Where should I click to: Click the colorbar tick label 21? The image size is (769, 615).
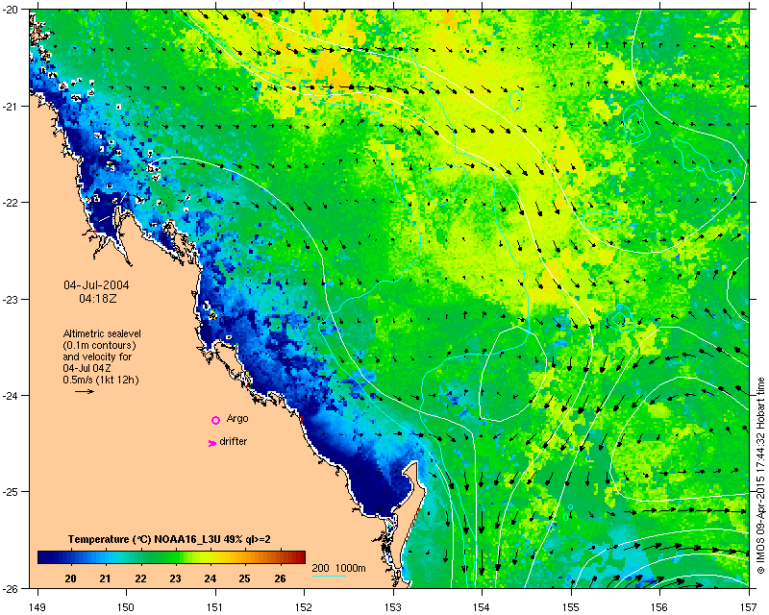(x=105, y=578)
